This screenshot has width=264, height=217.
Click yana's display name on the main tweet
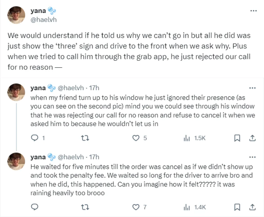coord(38,11)
